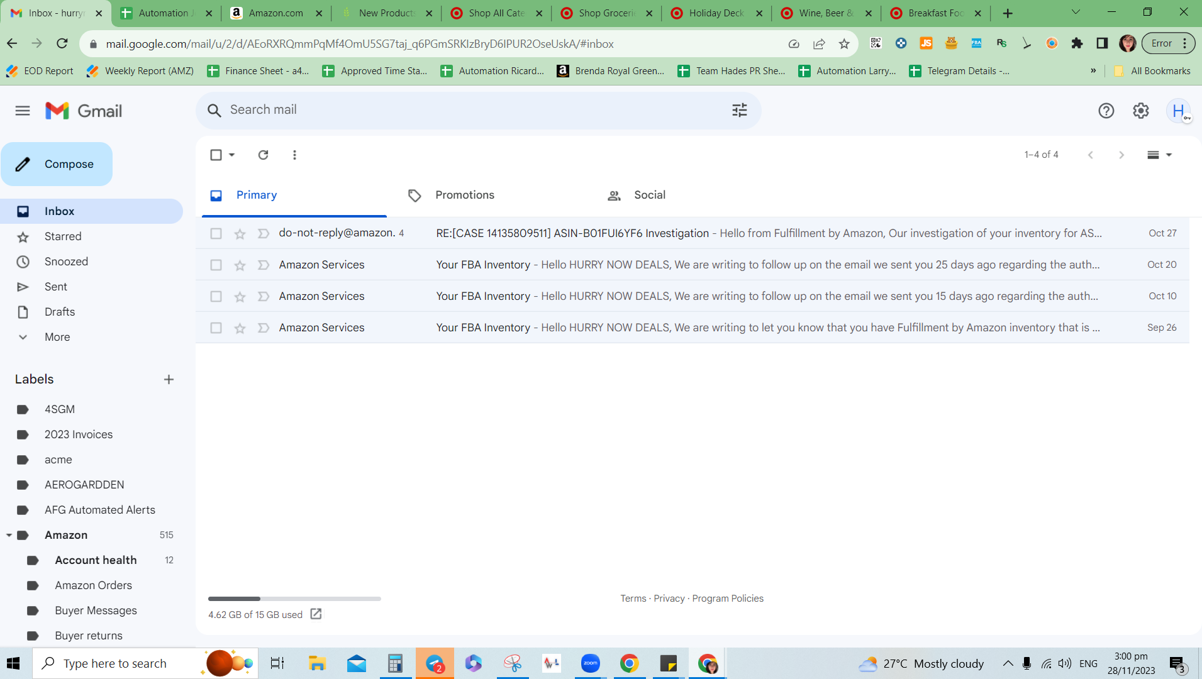The width and height of the screenshot is (1202, 679).
Task: Open File Explorer from taskbar
Action: 317,663
